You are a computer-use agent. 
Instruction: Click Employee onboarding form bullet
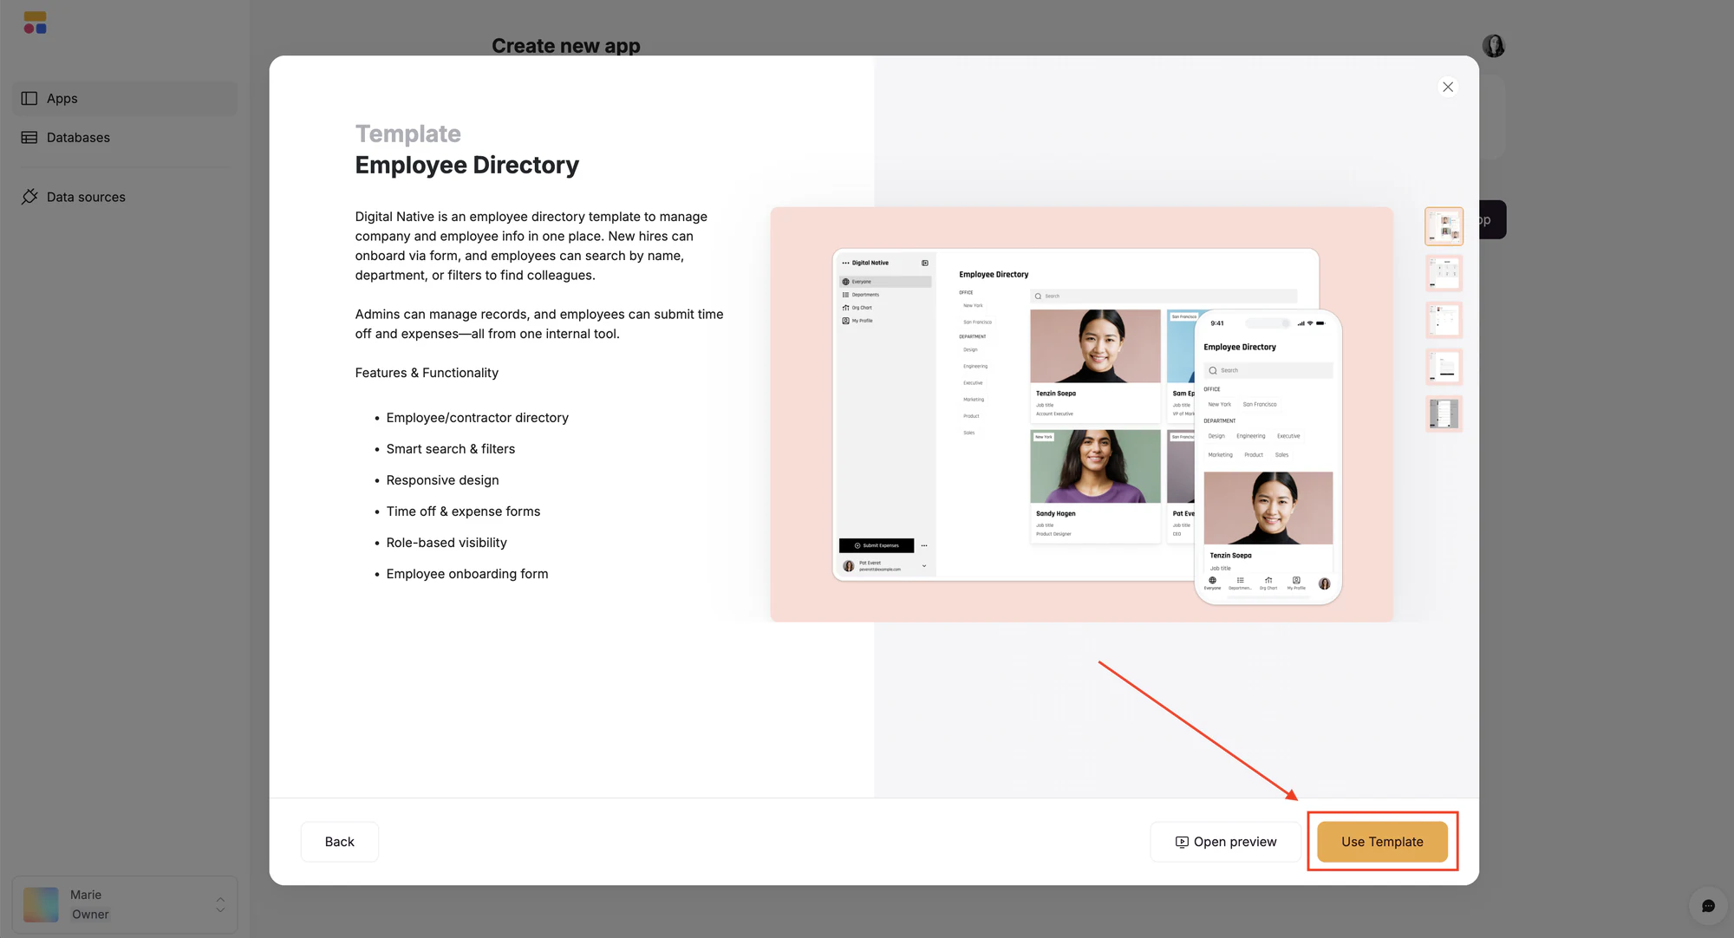pos(467,574)
